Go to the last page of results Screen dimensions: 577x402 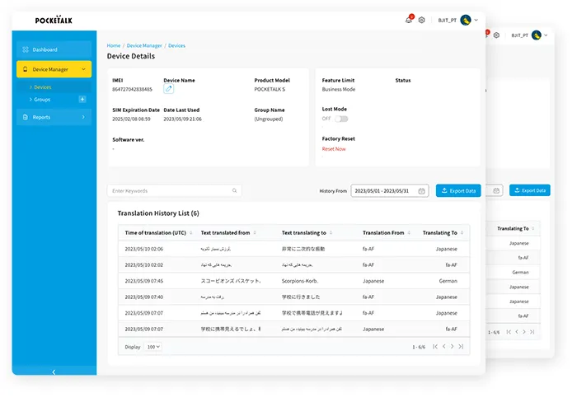(x=462, y=347)
